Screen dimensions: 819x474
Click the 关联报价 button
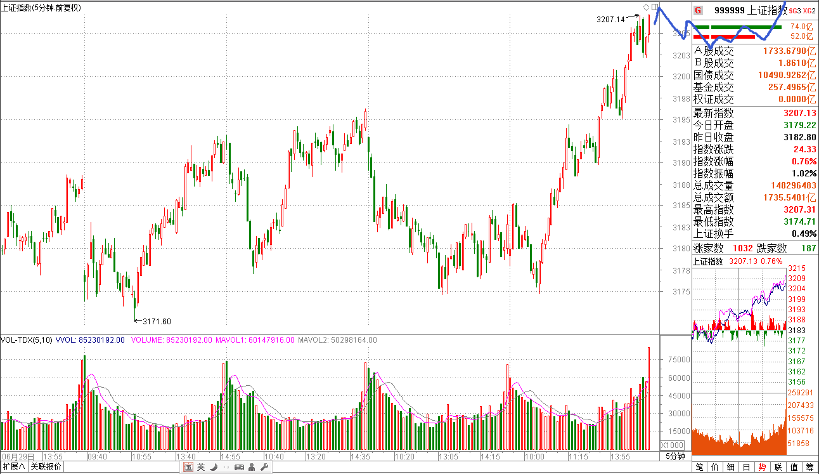click(47, 468)
